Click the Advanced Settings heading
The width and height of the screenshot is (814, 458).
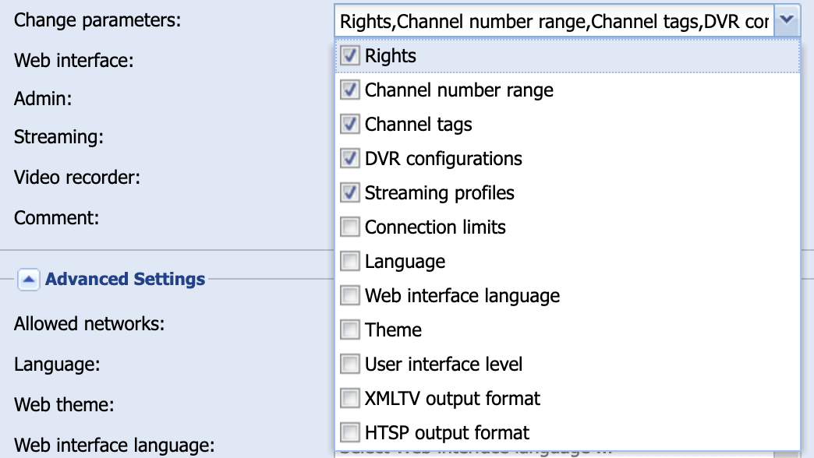pyautogui.click(x=126, y=280)
